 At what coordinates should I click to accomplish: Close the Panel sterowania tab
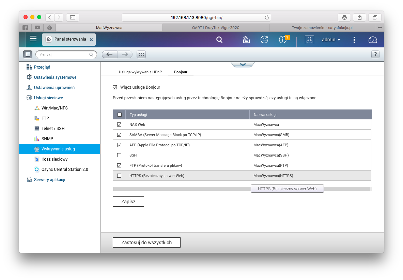[x=91, y=40]
